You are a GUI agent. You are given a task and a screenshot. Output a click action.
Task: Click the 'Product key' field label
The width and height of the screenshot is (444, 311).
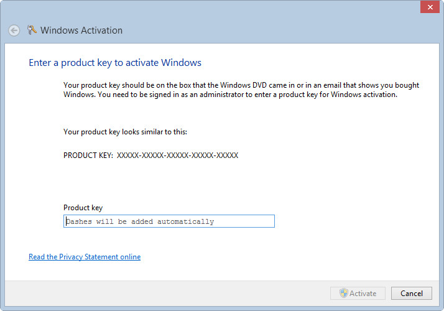click(83, 208)
